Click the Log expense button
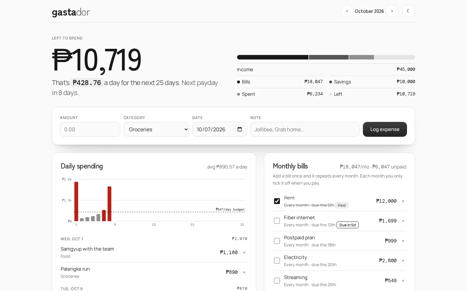The image size is (467, 291). tap(385, 129)
